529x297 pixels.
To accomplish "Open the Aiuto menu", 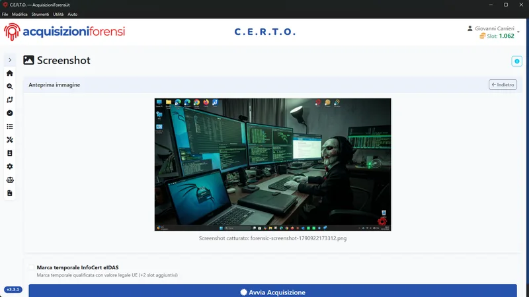I will click(x=72, y=14).
